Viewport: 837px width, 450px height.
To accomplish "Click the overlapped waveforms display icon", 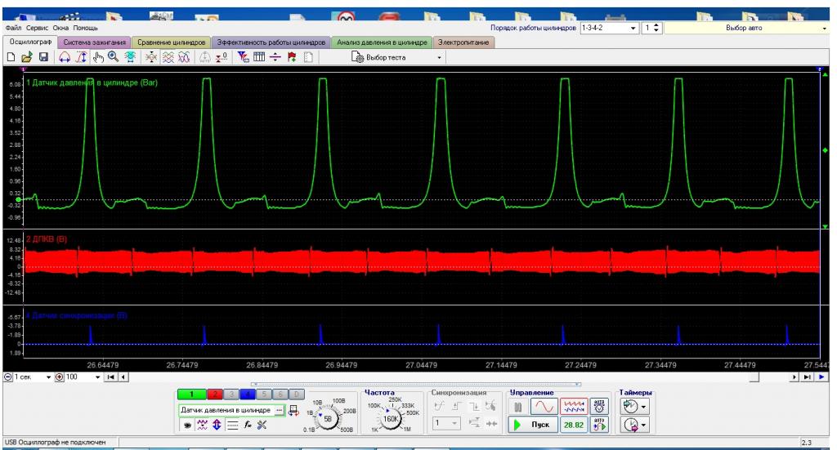I will coord(184,57).
